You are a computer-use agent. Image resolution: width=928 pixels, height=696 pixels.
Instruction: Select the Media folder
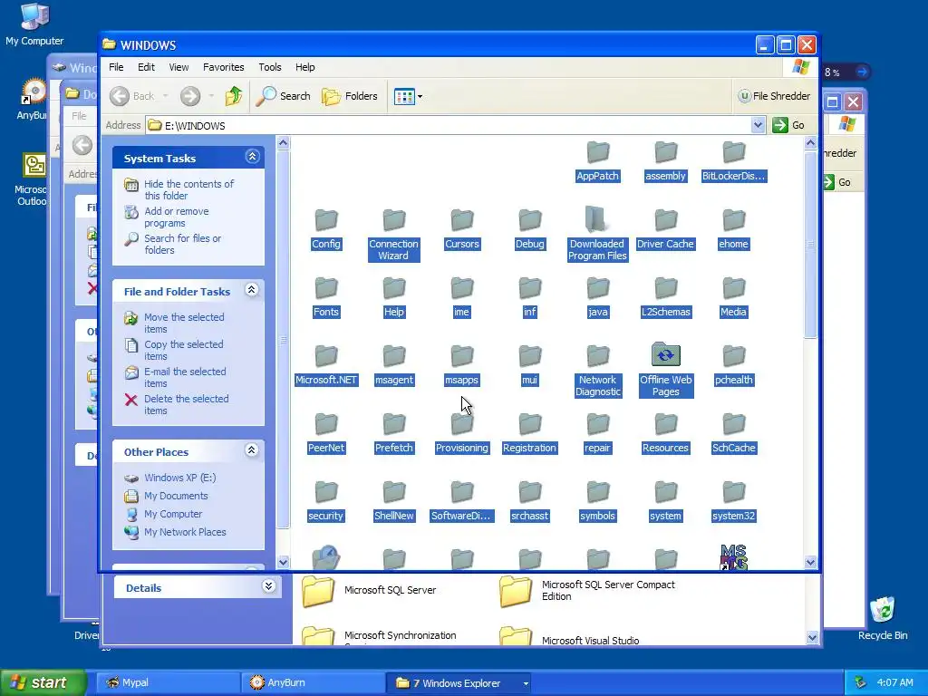tap(733, 297)
